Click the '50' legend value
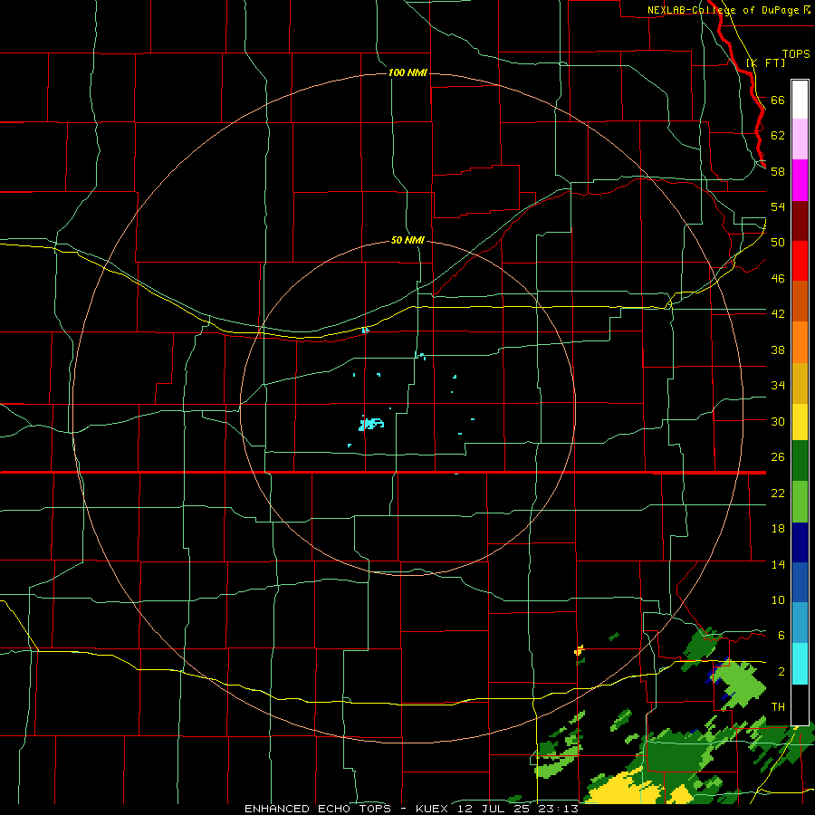This screenshot has height=815, width=815. tap(778, 242)
